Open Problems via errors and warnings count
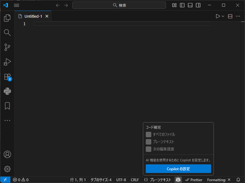The height and width of the screenshot is (183, 245). click(x=21, y=180)
